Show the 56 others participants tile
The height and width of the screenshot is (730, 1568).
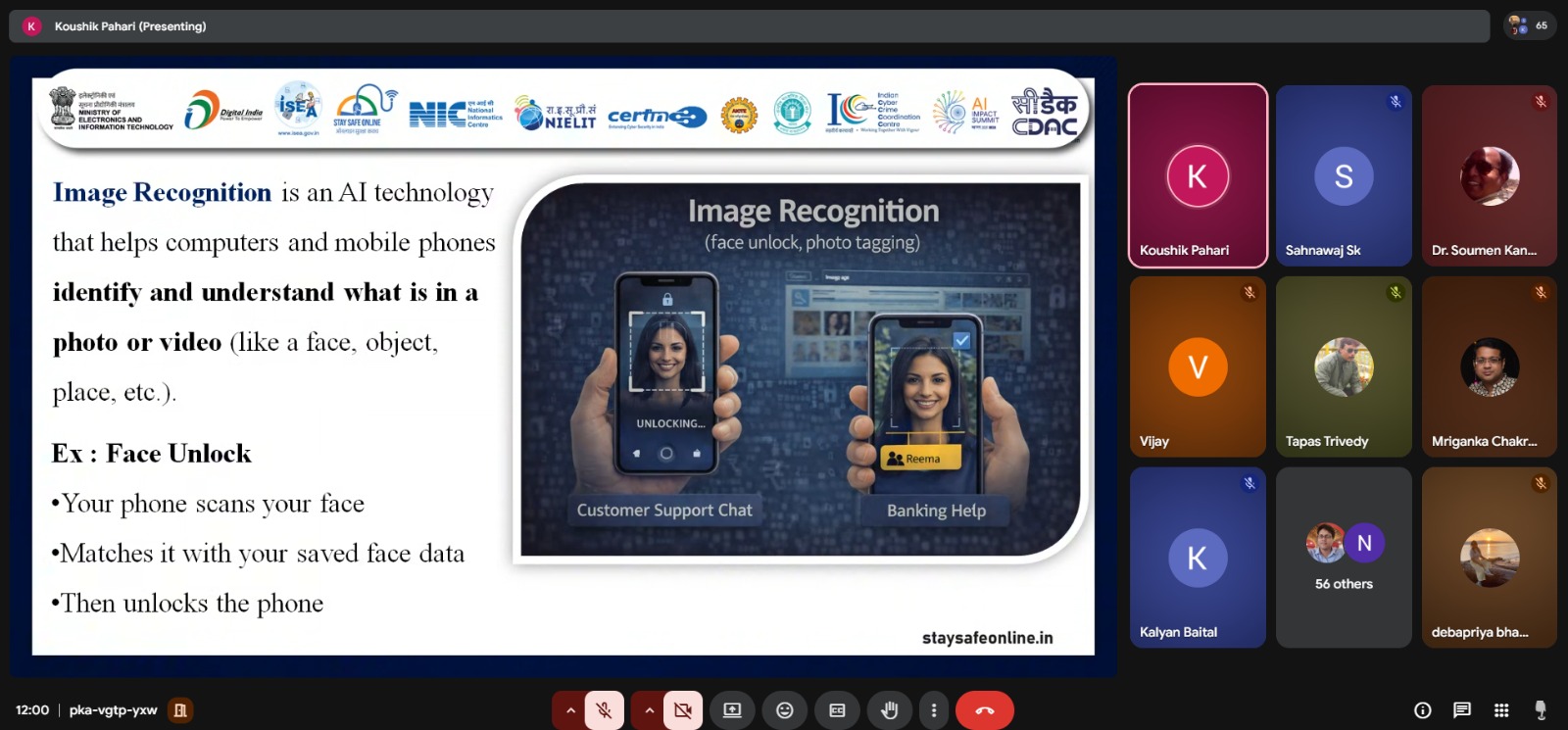point(1344,558)
